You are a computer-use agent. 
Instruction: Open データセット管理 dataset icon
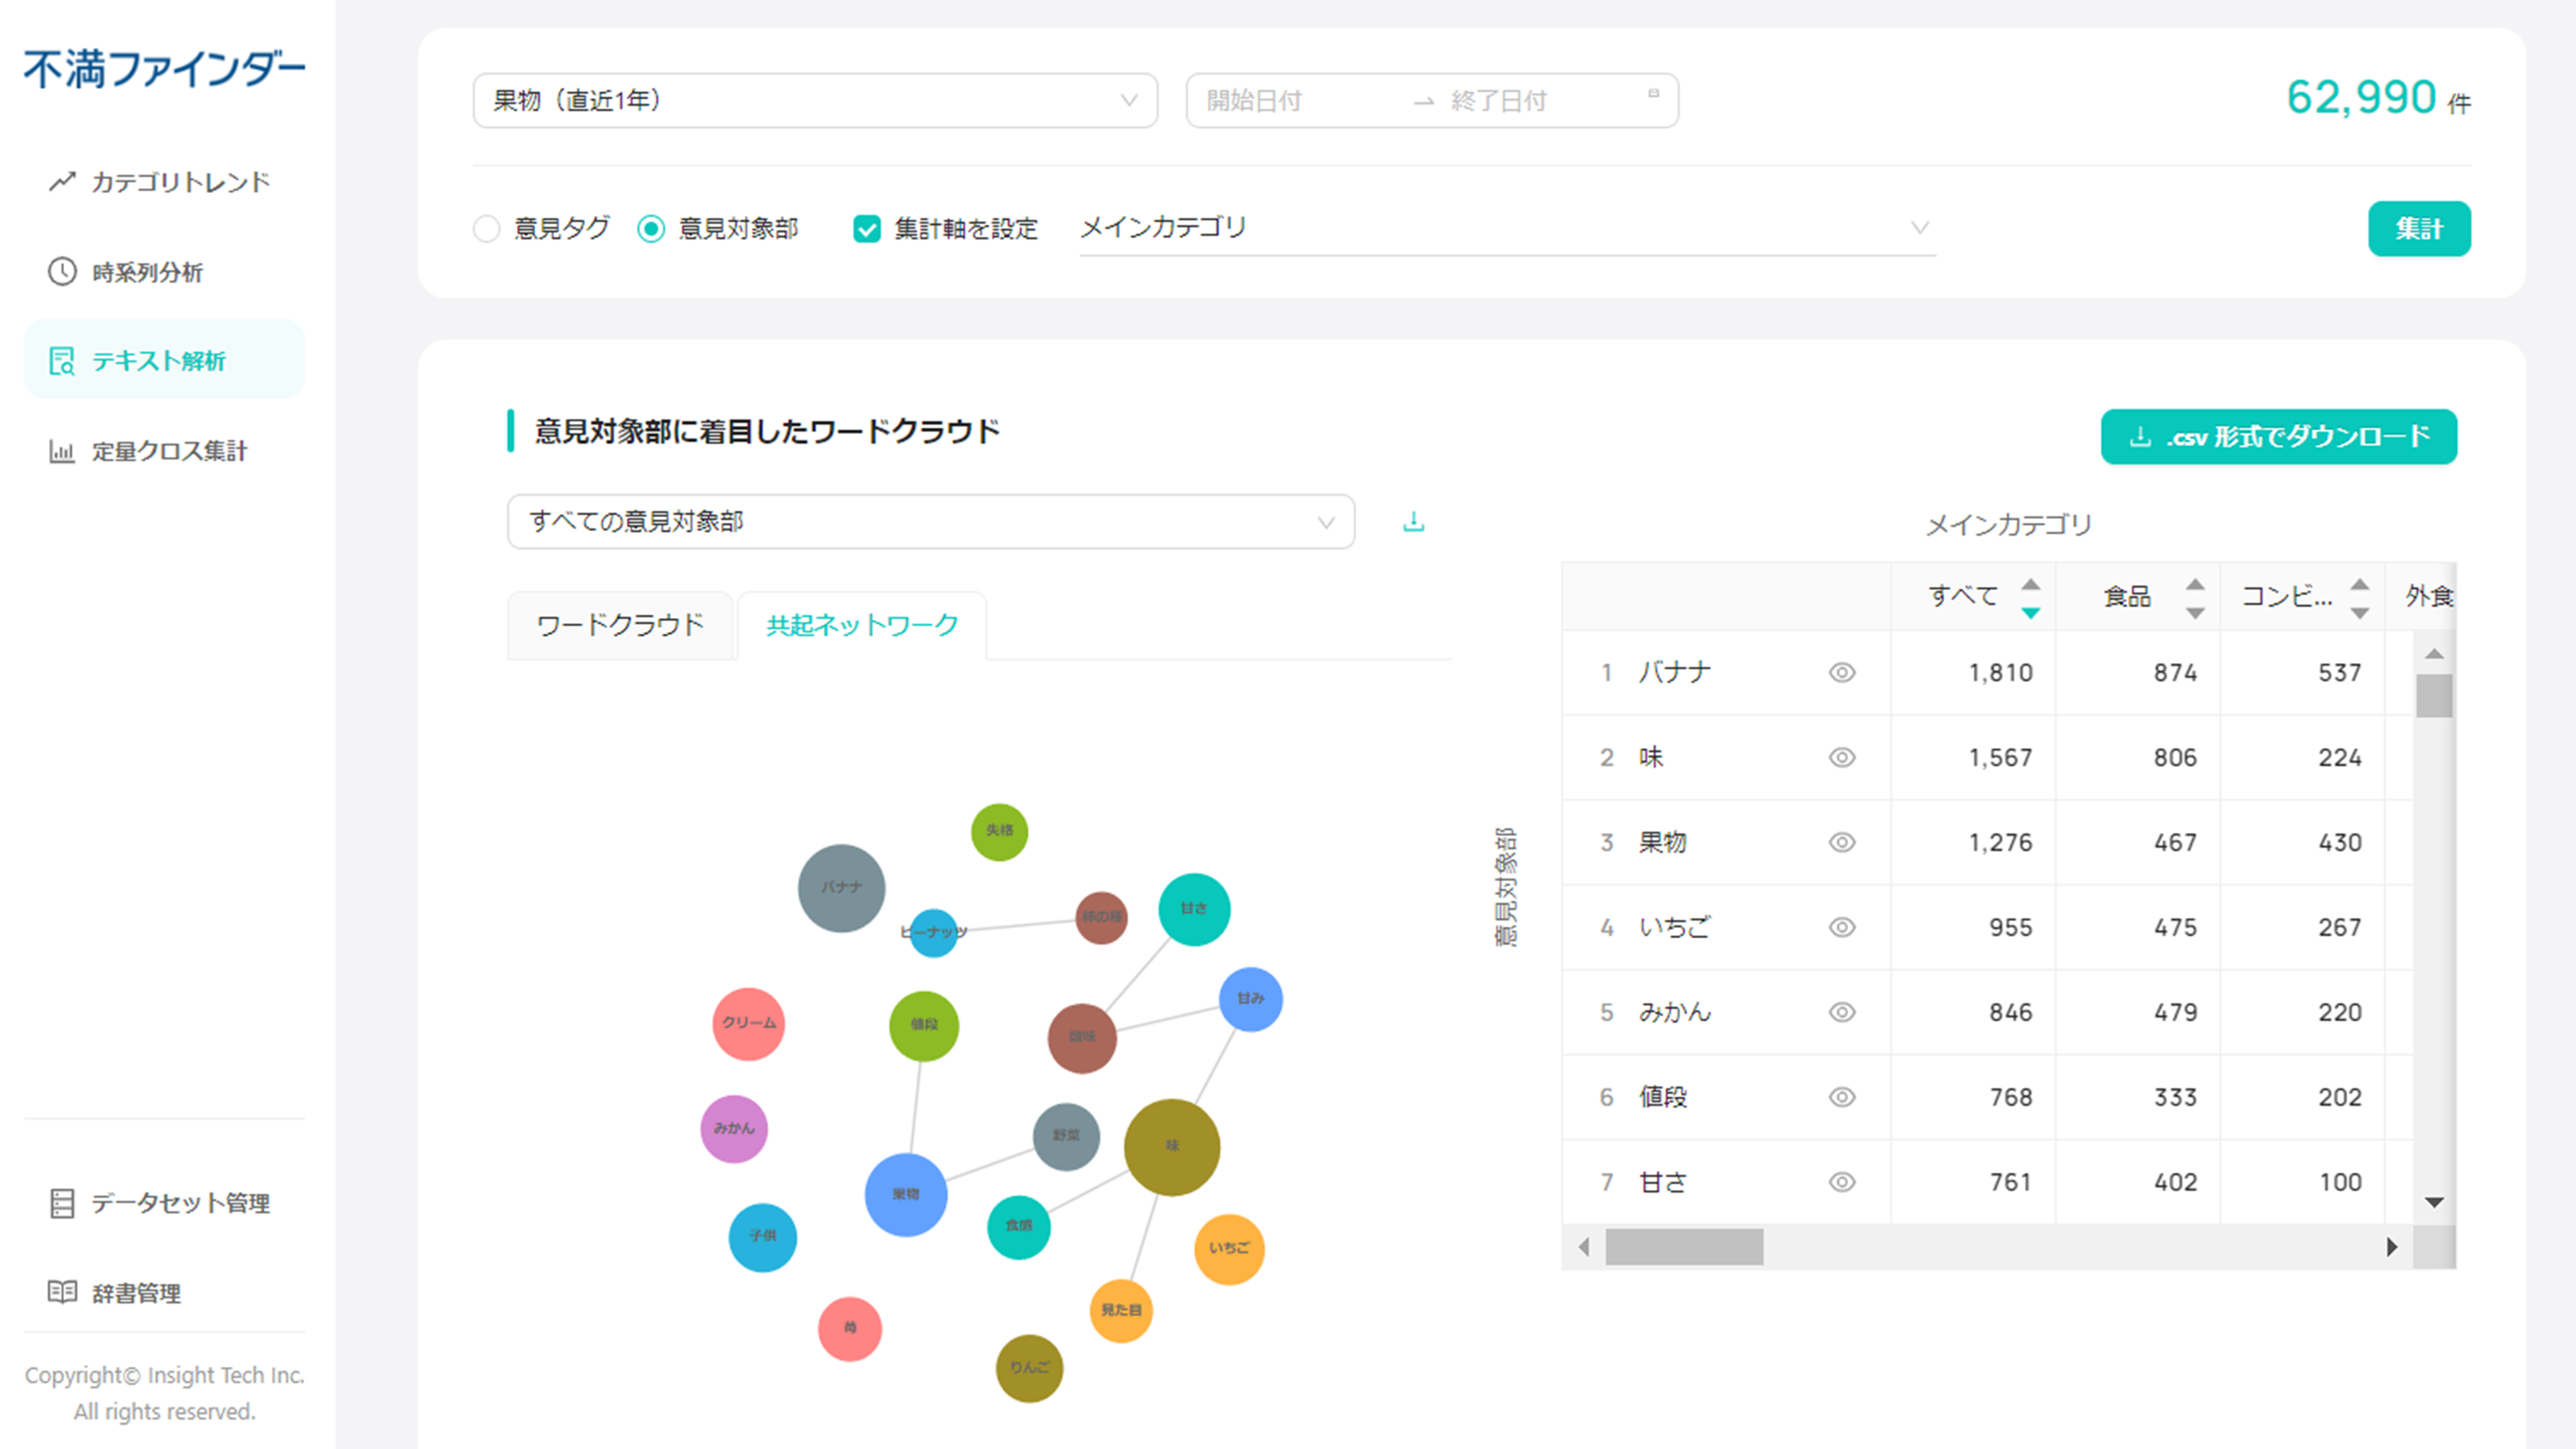click(x=62, y=1203)
